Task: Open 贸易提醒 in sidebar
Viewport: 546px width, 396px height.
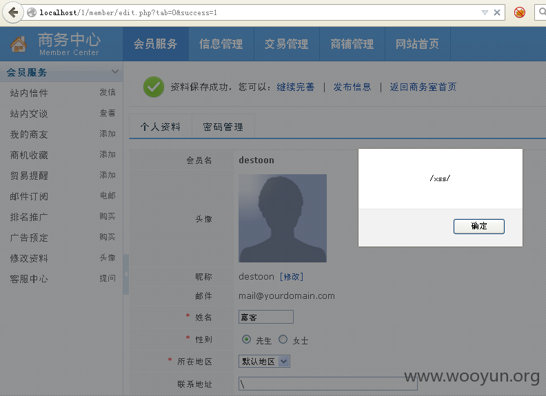Action: 29,176
